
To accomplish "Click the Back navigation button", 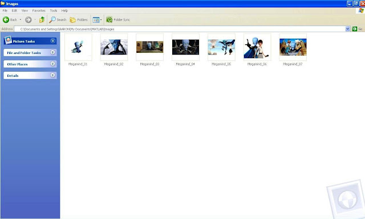I will pyautogui.click(x=10, y=20).
